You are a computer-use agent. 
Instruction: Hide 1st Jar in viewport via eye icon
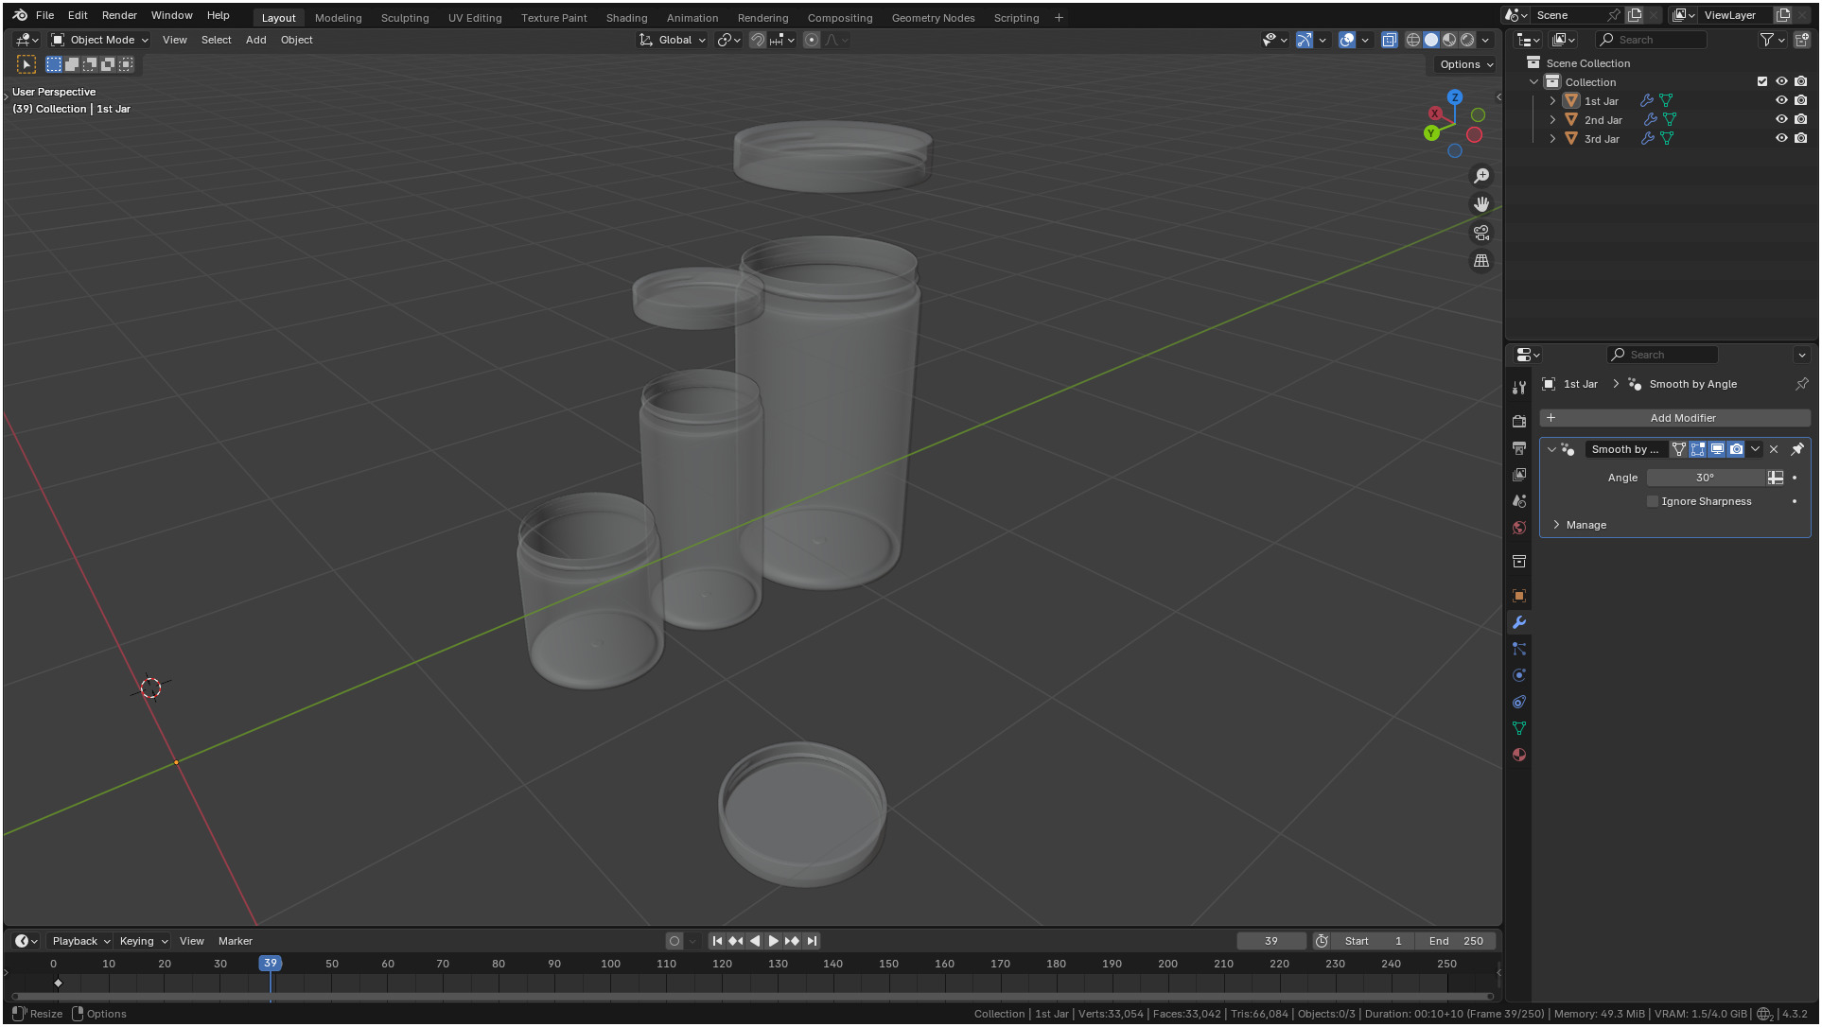pos(1781,100)
